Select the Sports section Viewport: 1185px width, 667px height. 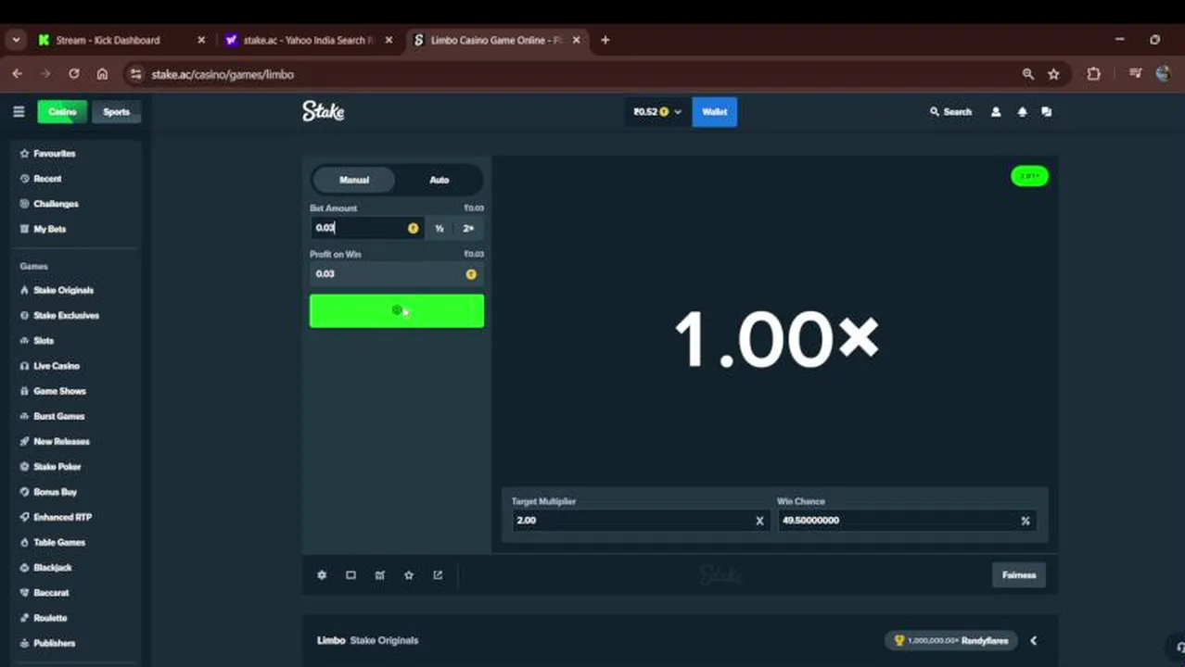pyautogui.click(x=117, y=112)
